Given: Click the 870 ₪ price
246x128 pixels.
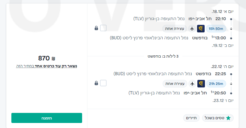Looking at the screenshot, I should [x=46, y=58].
